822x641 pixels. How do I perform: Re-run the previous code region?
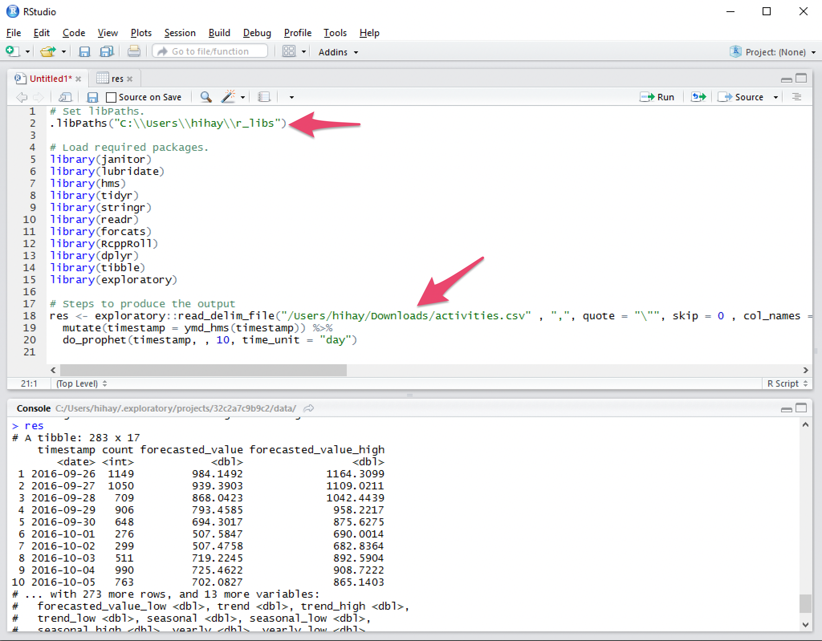(x=698, y=97)
